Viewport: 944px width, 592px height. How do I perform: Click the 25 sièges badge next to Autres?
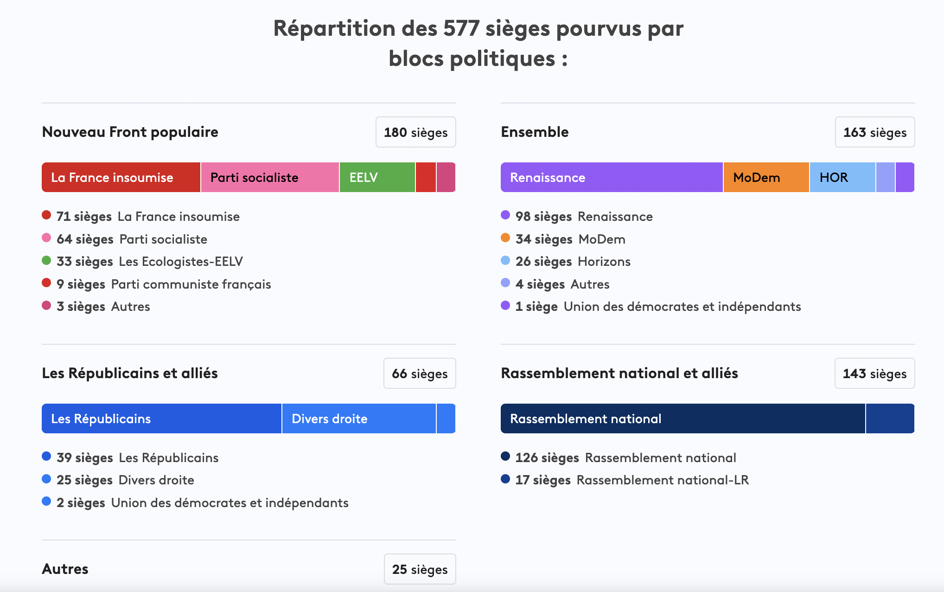419,569
